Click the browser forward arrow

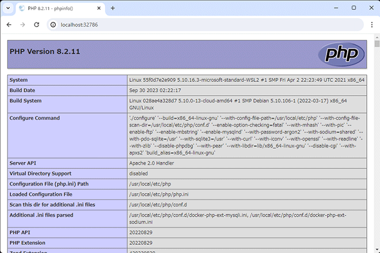[x=22, y=25]
